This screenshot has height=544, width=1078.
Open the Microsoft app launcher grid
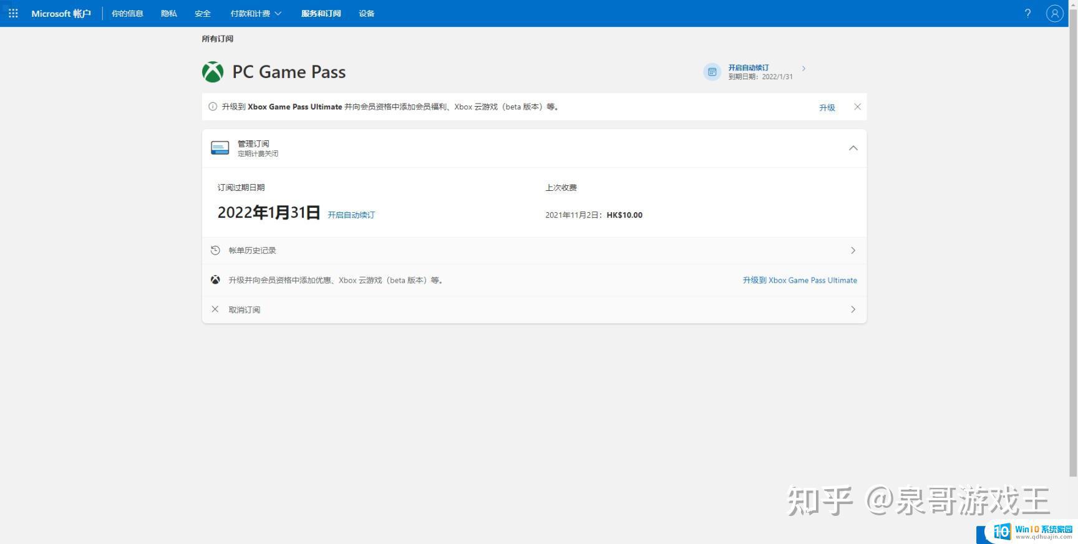(x=13, y=13)
